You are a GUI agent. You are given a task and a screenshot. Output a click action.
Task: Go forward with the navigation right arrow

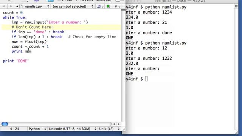click(11, 6)
